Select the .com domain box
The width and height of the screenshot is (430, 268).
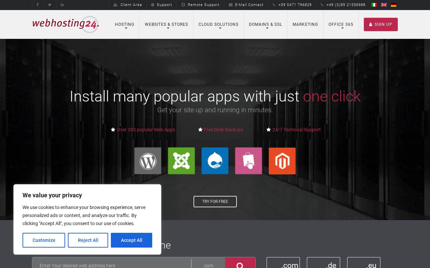tap(283, 263)
